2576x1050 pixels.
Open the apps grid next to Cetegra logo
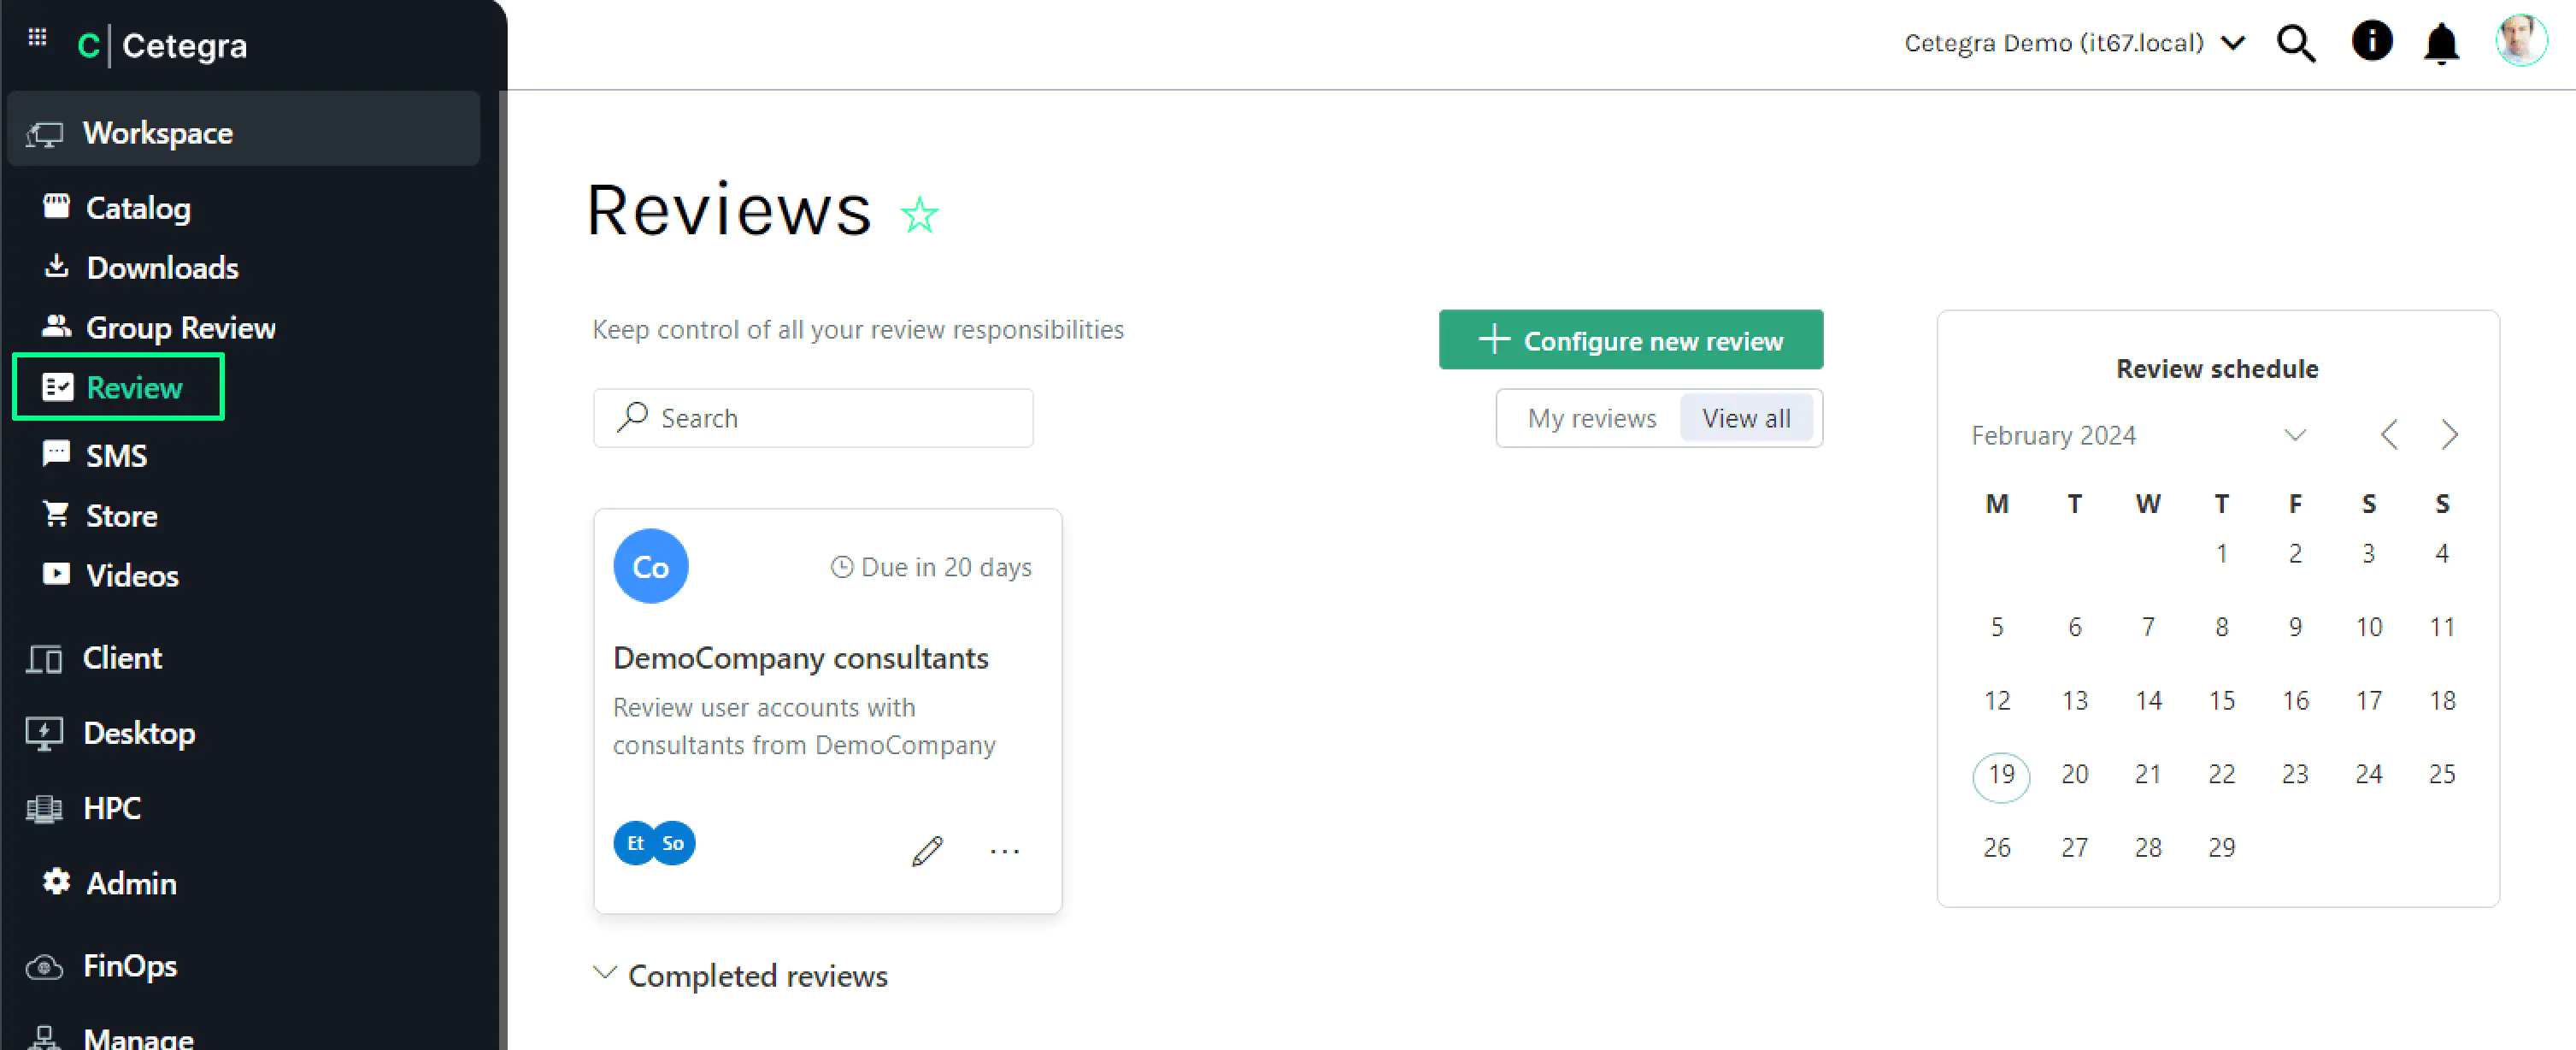37,36
